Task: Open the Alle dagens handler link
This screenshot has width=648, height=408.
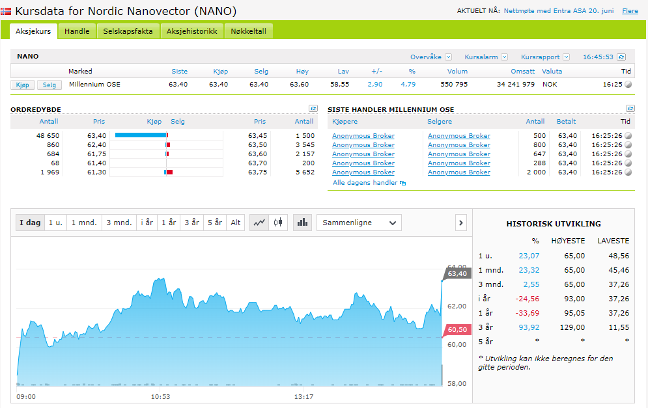Action: (x=365, y=182)
